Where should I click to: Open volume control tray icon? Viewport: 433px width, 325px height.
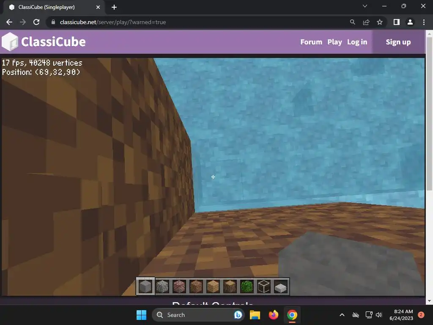379,315
